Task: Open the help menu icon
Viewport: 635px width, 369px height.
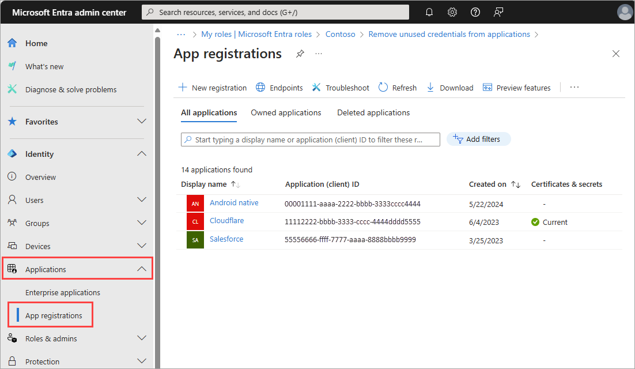Action: [475, 12]
